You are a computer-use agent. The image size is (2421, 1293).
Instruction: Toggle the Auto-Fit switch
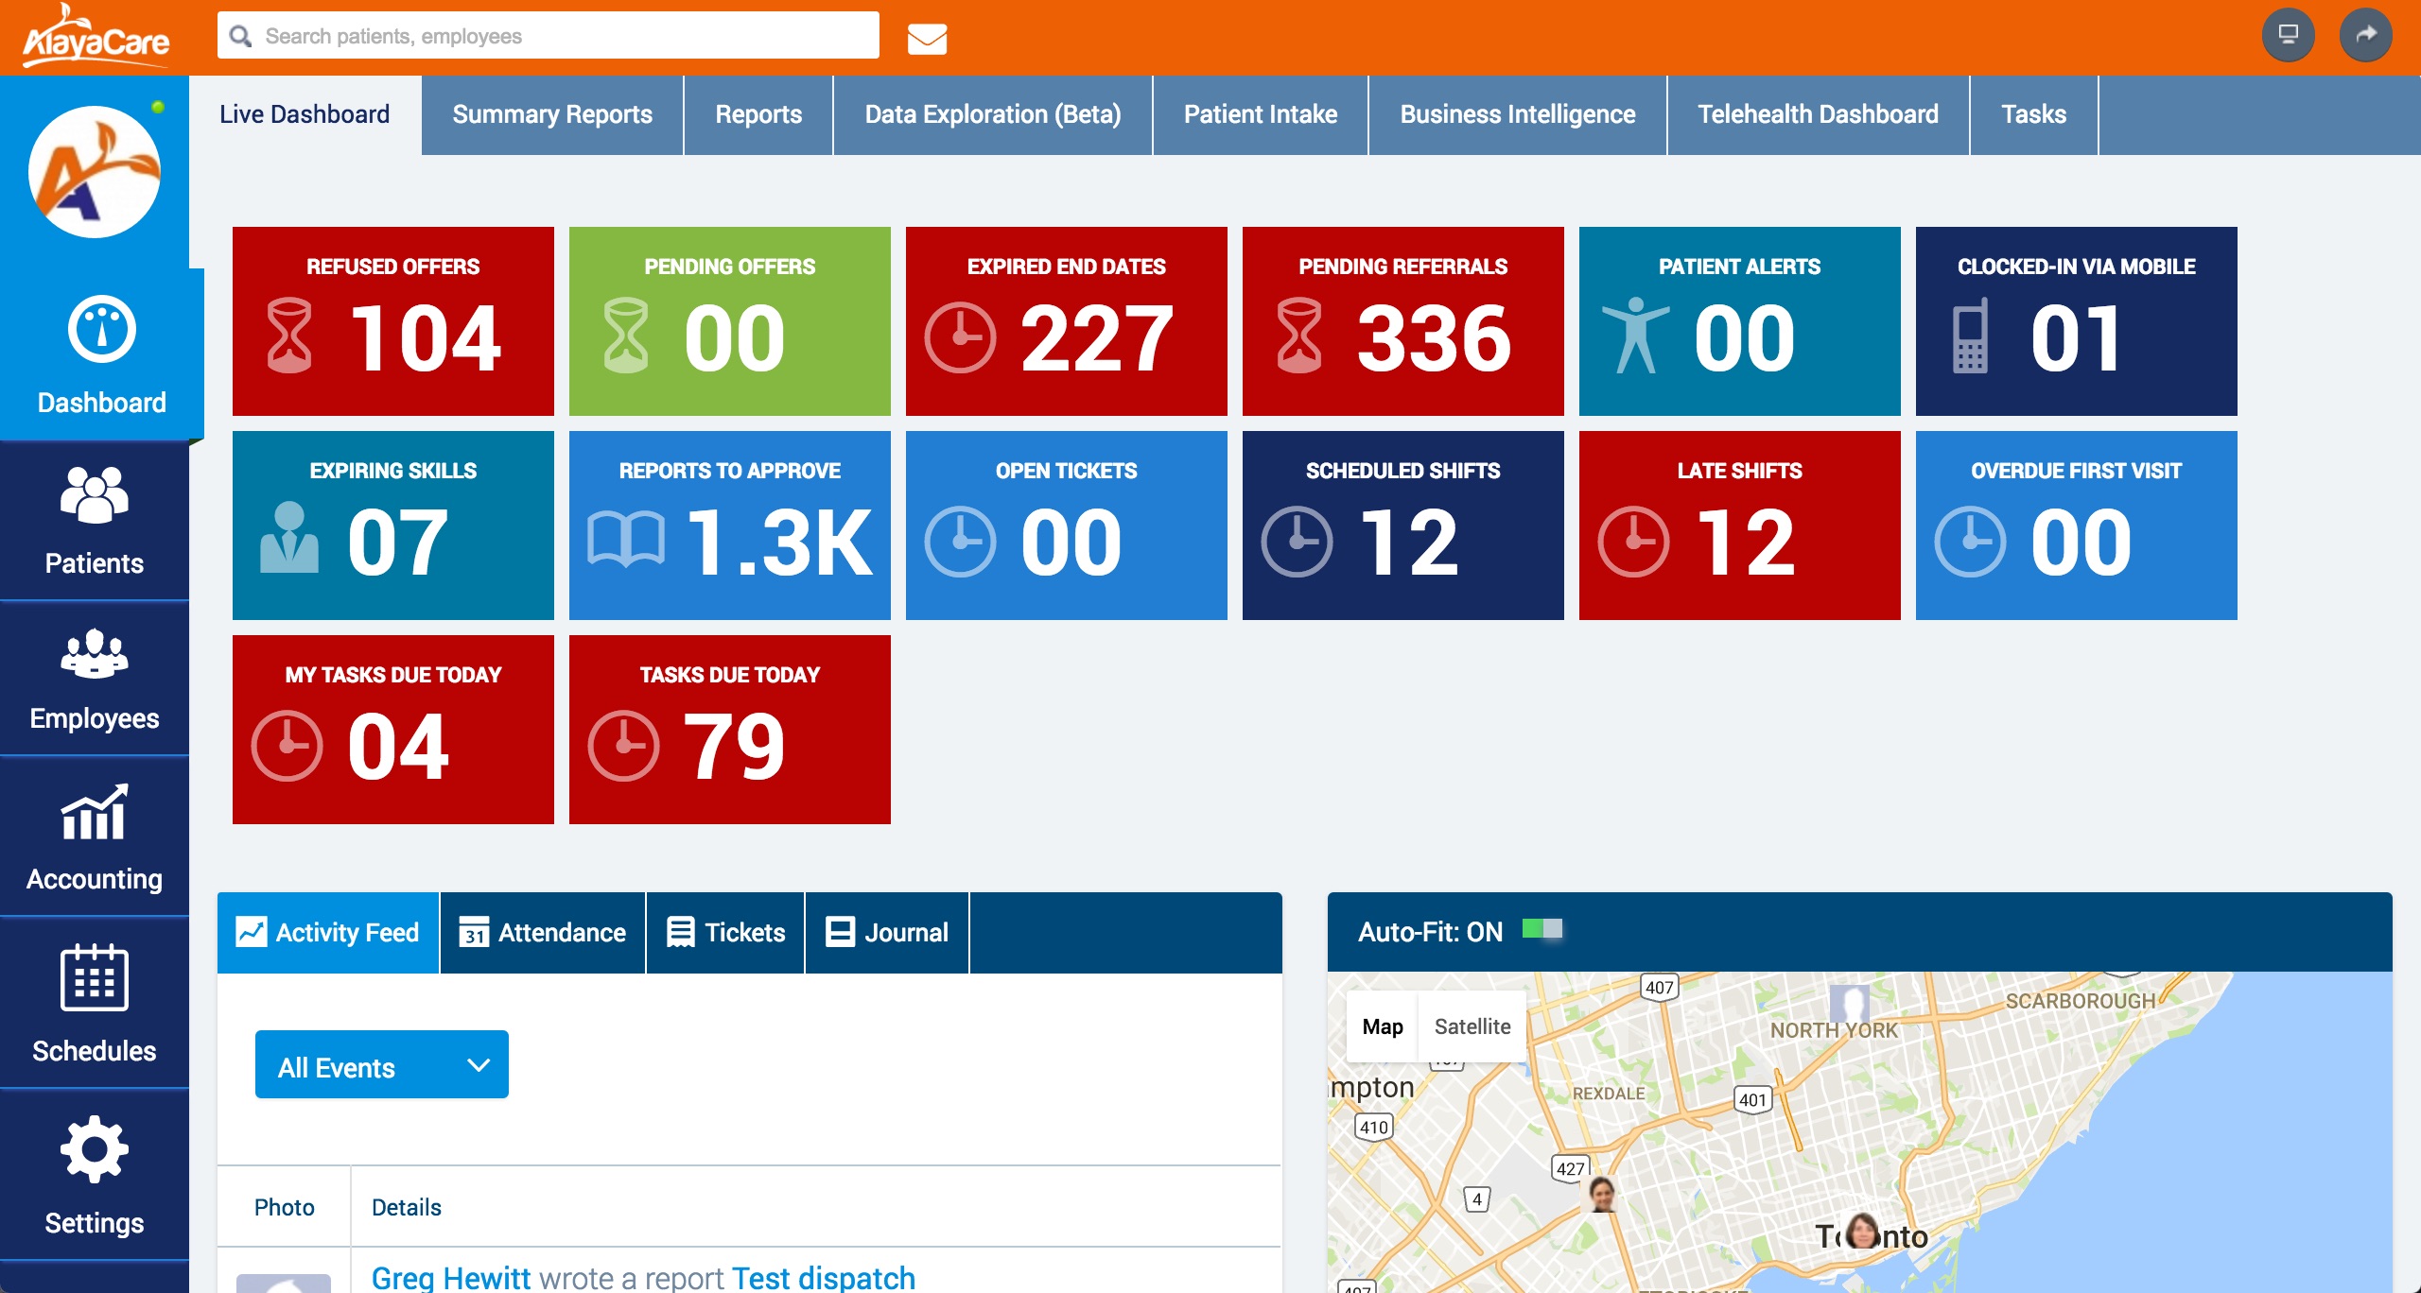(1541, 930)
